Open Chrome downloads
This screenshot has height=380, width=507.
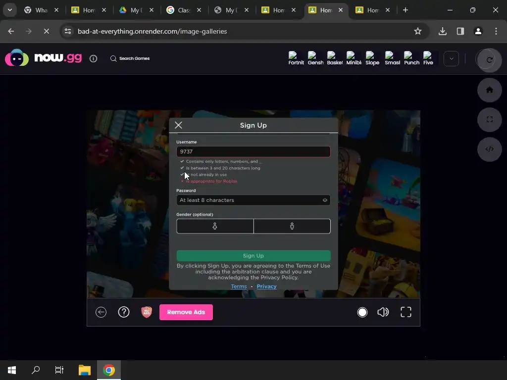443,31
